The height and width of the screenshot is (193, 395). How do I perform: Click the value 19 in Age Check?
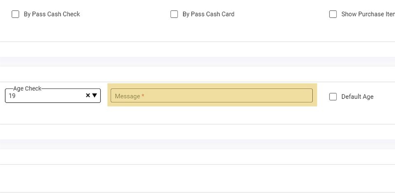pos(12,96)
